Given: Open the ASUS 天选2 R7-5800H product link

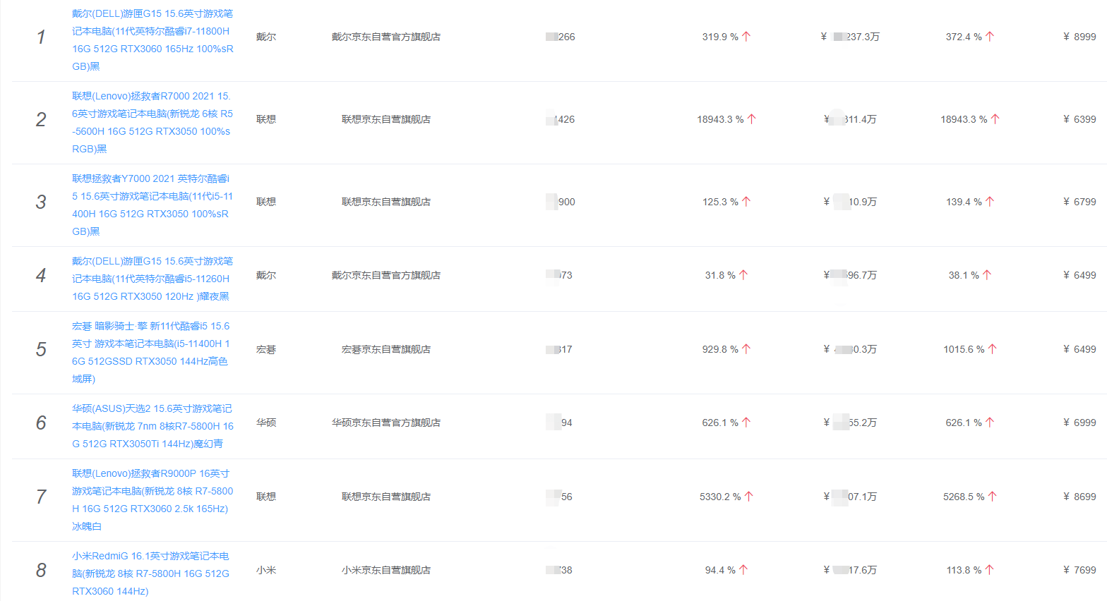Looking at the screenshot, I should tap(152, 426).
